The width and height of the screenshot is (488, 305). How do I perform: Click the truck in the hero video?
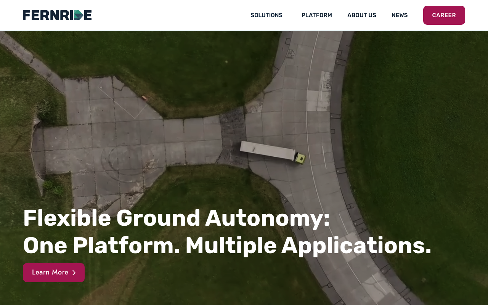point(273,152)
